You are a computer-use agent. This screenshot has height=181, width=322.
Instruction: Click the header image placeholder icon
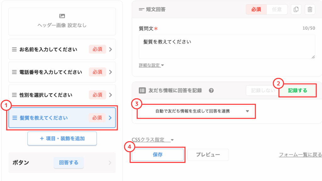coord(62,16)
